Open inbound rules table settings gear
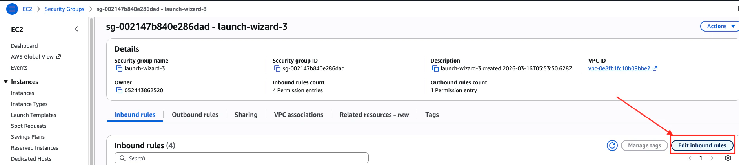 tap(728, 158)
